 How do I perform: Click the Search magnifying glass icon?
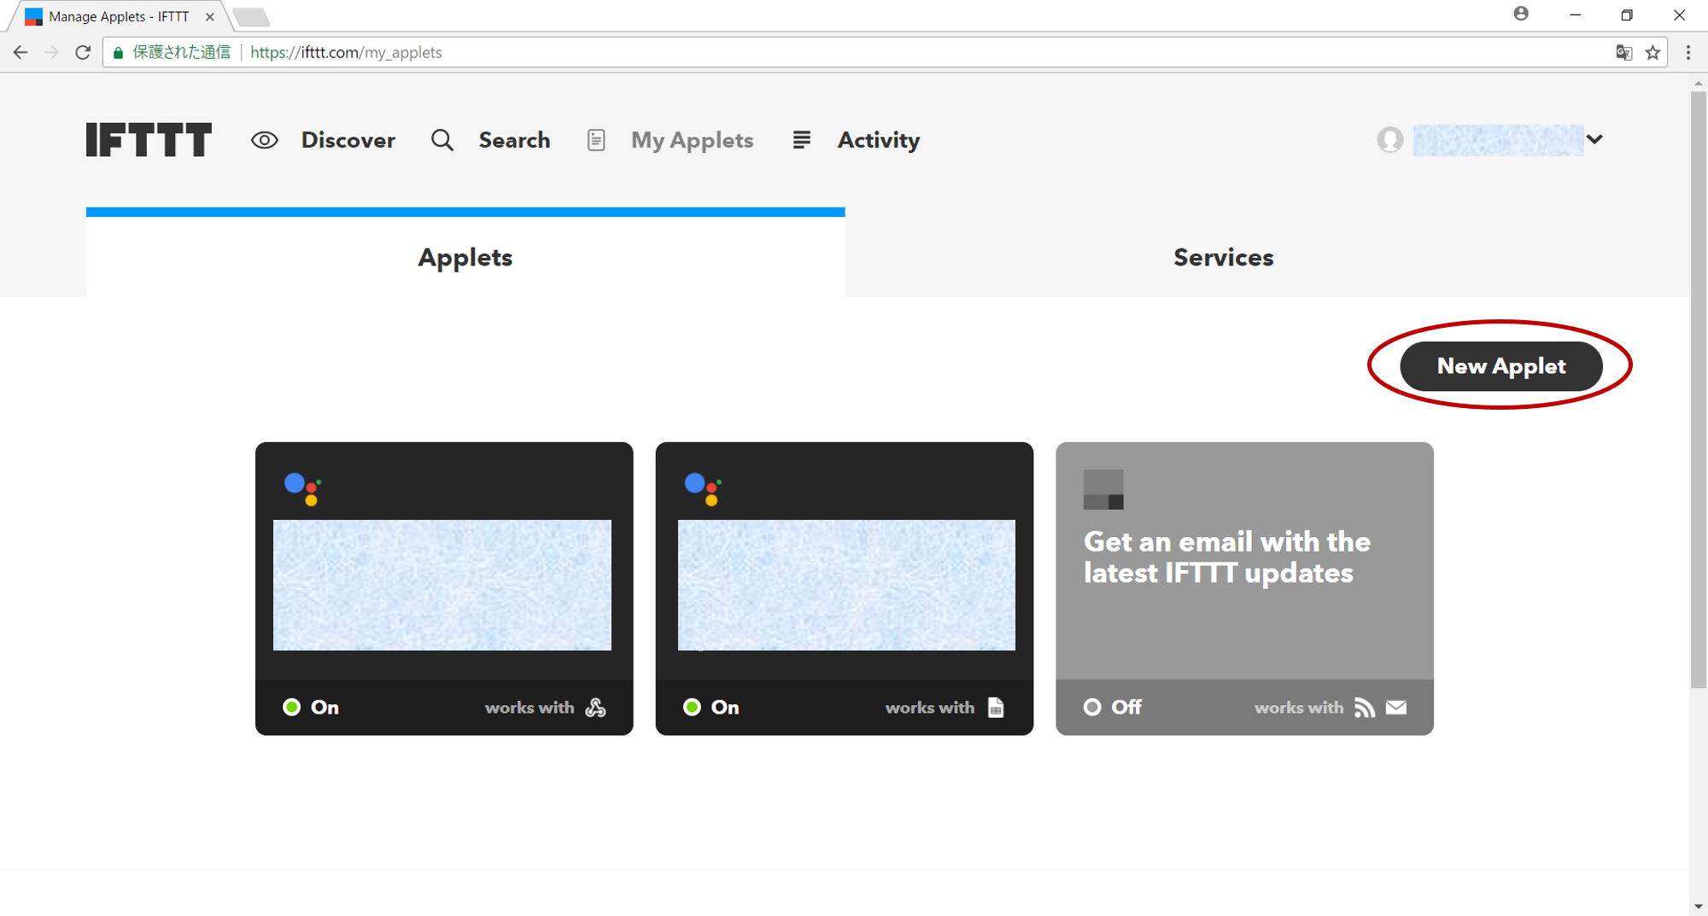(442, 140)
